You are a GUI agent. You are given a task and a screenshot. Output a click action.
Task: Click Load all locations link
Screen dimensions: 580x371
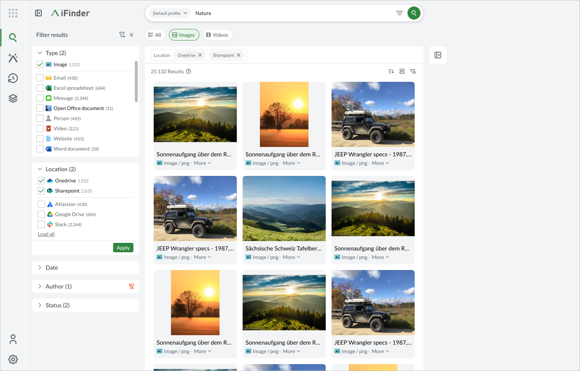[x=46, y=234]
